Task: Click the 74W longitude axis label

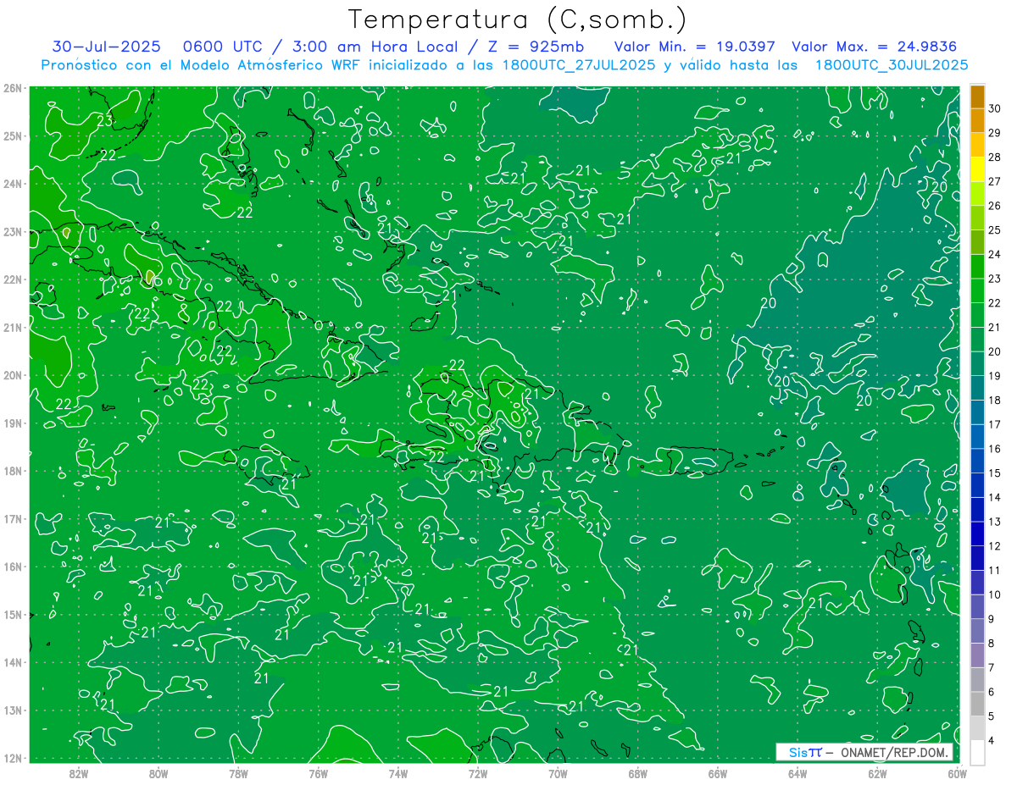Action: click(398, 773)
